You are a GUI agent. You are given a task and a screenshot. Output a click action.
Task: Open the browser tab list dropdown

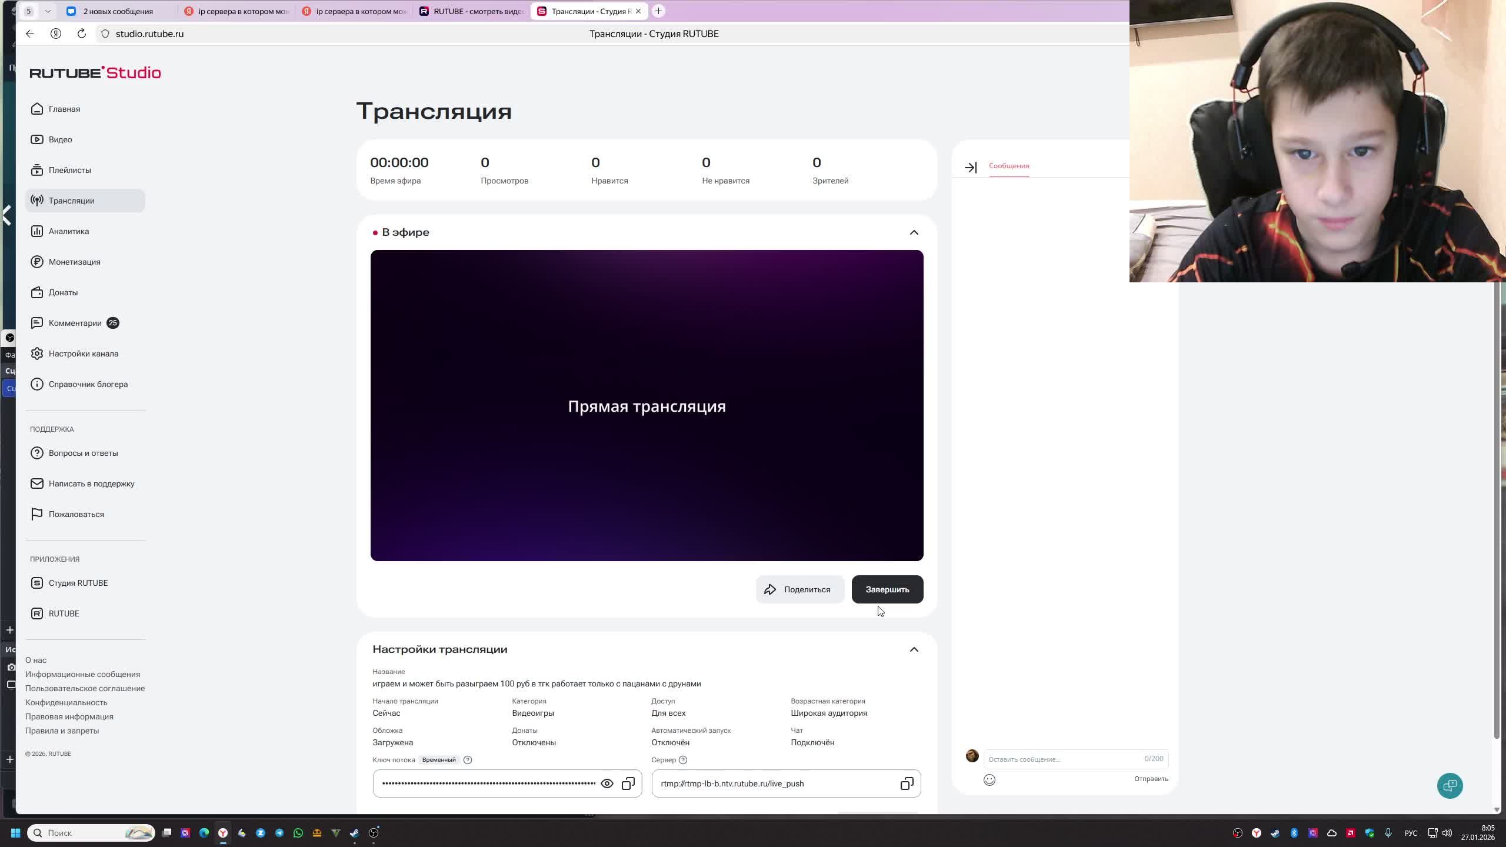tap(48, 11)
